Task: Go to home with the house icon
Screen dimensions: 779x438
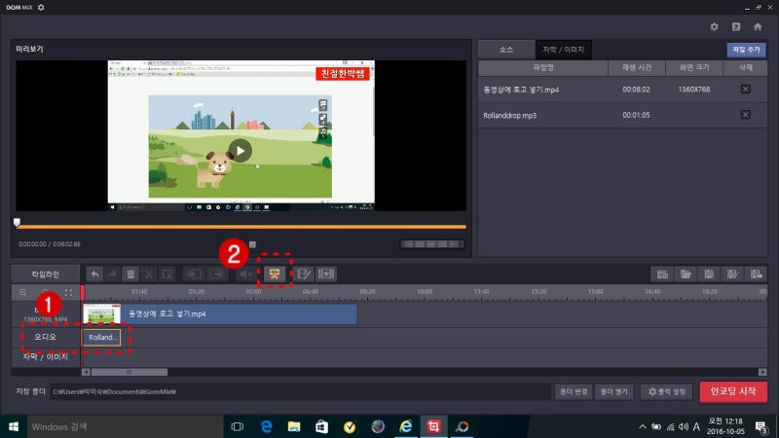Action: pos(758,27)
